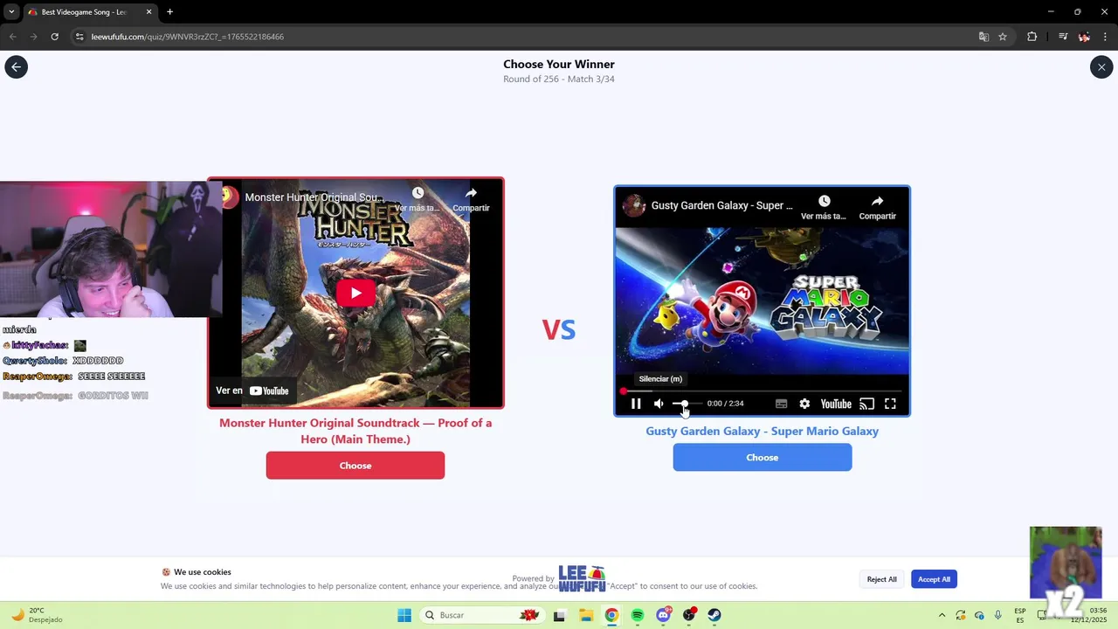This screenshot has height=629, width=1118.
Task: Toggle subtitles on the Mario Galaxy video
Action: tap(781, 404)
